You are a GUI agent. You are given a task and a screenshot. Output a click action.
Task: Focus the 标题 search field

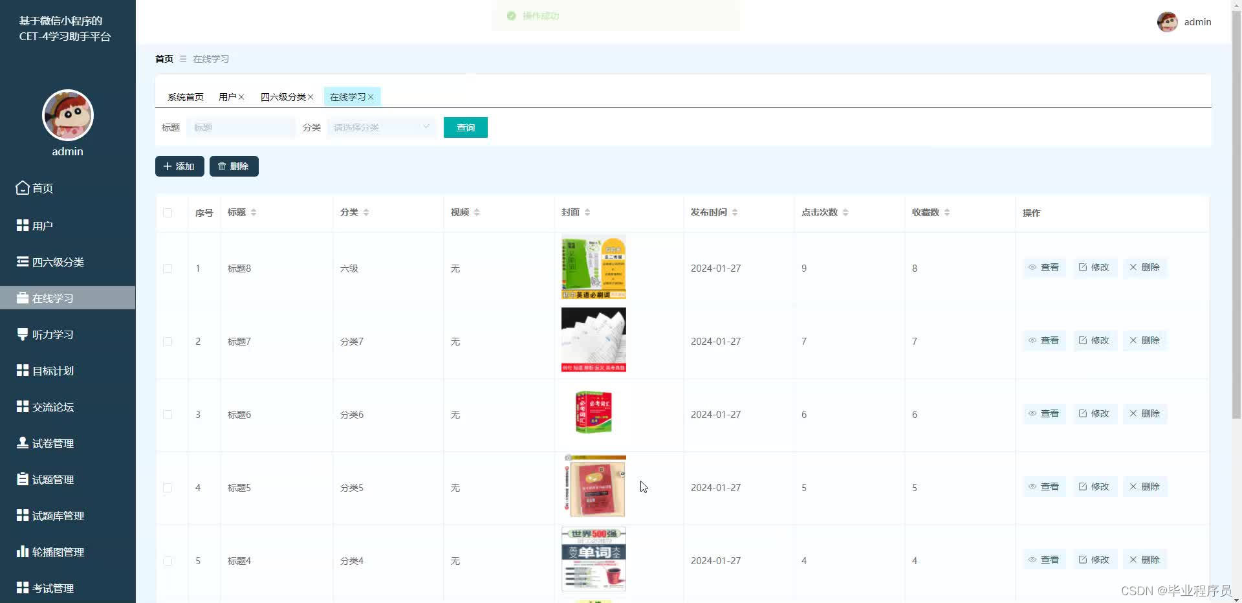[241, 127]
